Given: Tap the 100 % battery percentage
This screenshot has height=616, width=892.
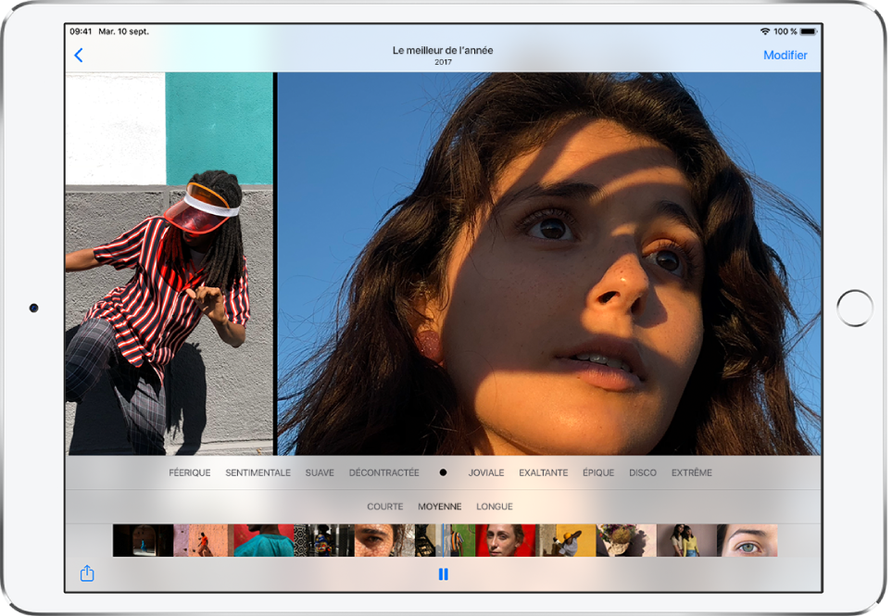Looking at the screenshot, I should pyautogui.click(x=785, y=31).
